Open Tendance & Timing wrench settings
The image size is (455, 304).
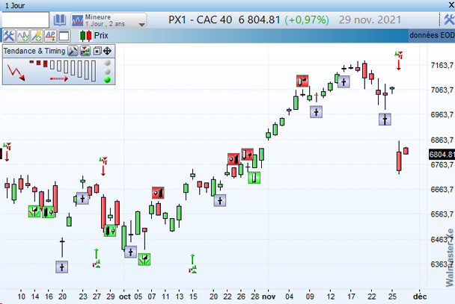pyautogui.click(x=73, y=52)
